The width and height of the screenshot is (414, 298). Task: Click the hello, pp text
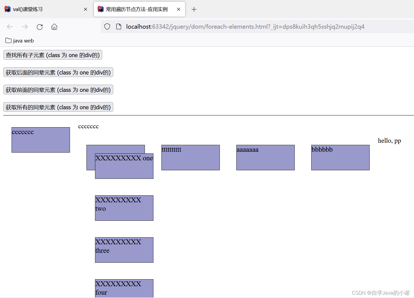389,141
